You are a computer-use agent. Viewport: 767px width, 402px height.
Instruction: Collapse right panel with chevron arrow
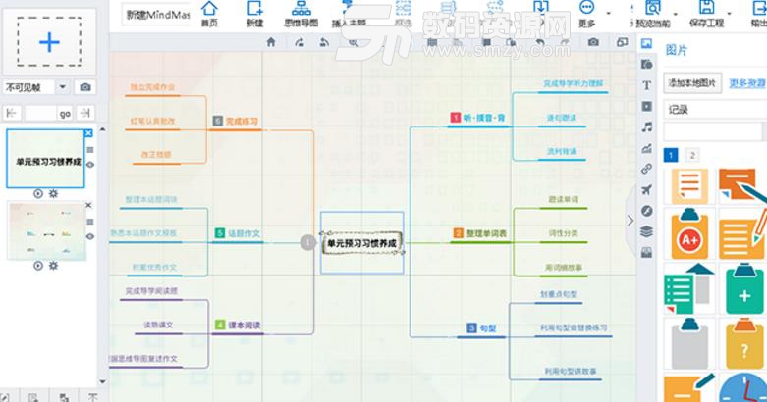[x=630, y=221]
